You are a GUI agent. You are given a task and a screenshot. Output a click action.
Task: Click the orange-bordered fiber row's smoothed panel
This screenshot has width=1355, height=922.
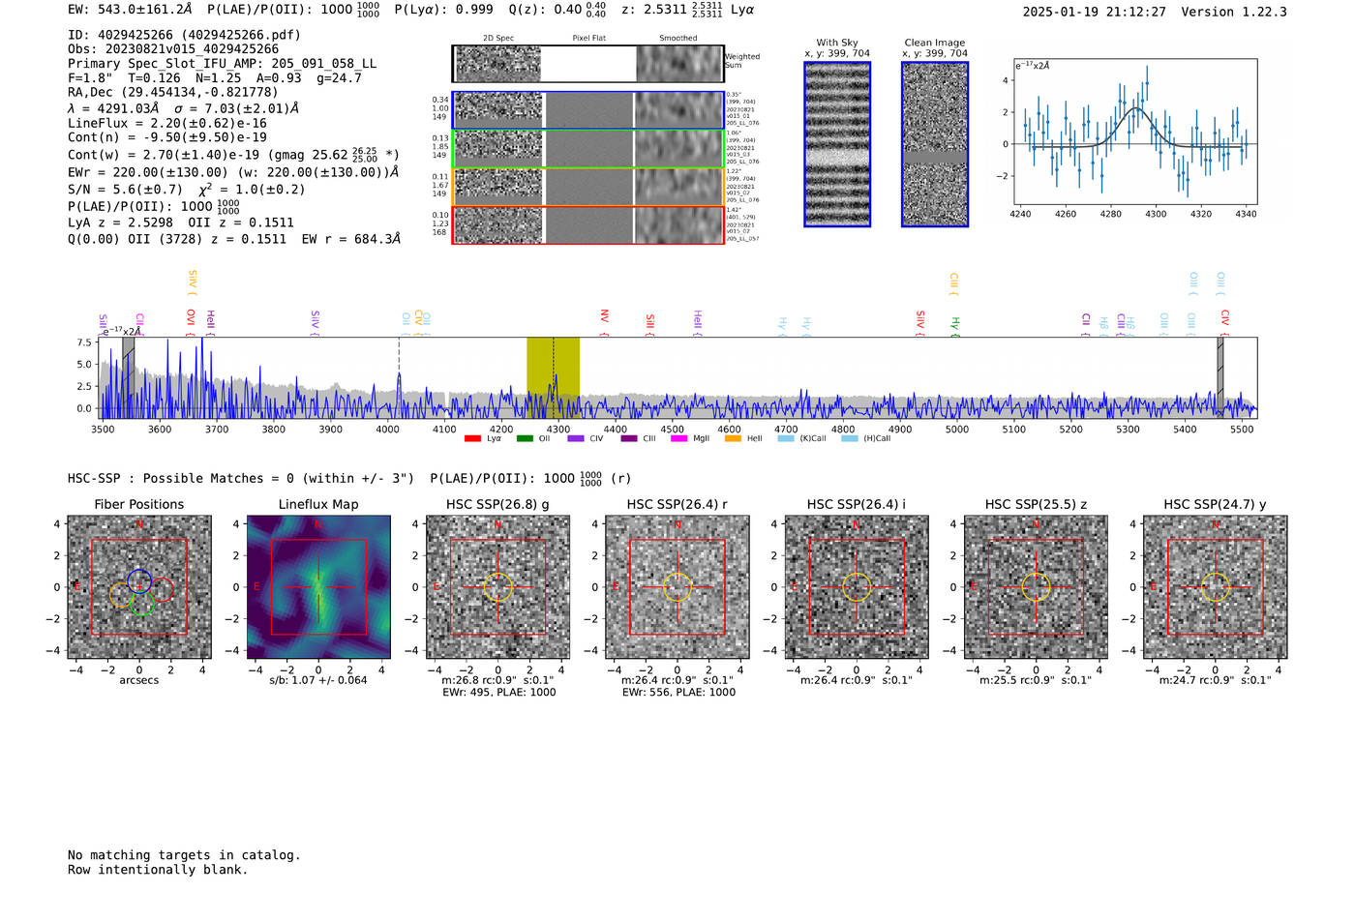coord(679,187)
